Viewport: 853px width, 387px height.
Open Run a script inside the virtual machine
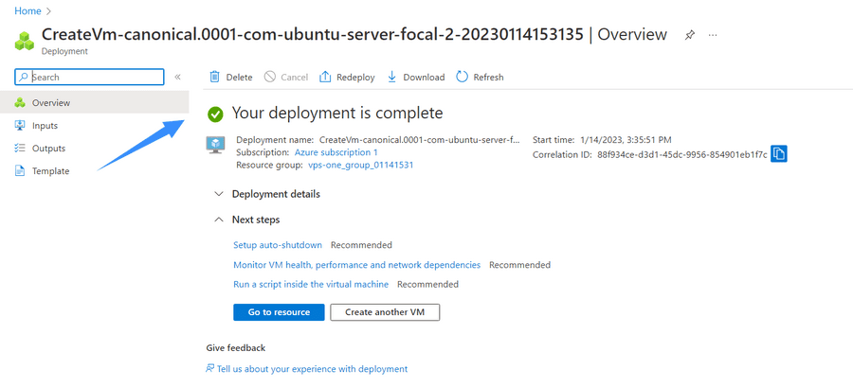coord(311,284)
